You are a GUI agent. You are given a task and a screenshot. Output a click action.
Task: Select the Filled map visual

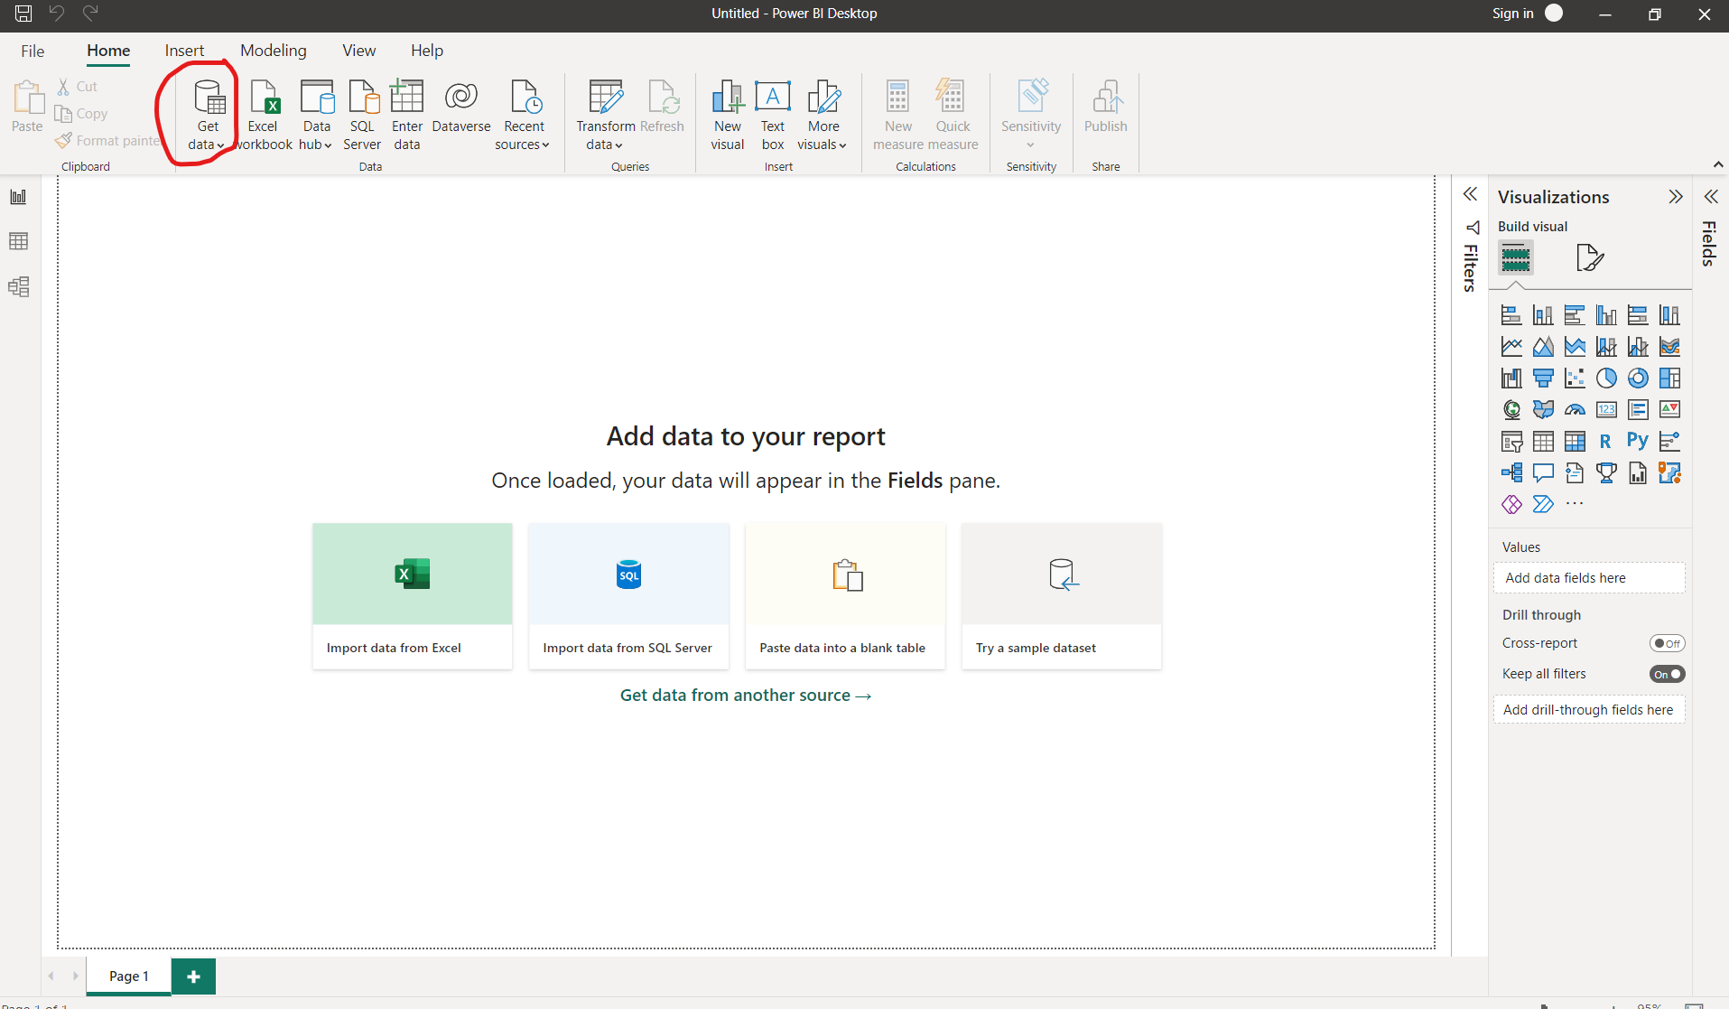(1543, 410)
